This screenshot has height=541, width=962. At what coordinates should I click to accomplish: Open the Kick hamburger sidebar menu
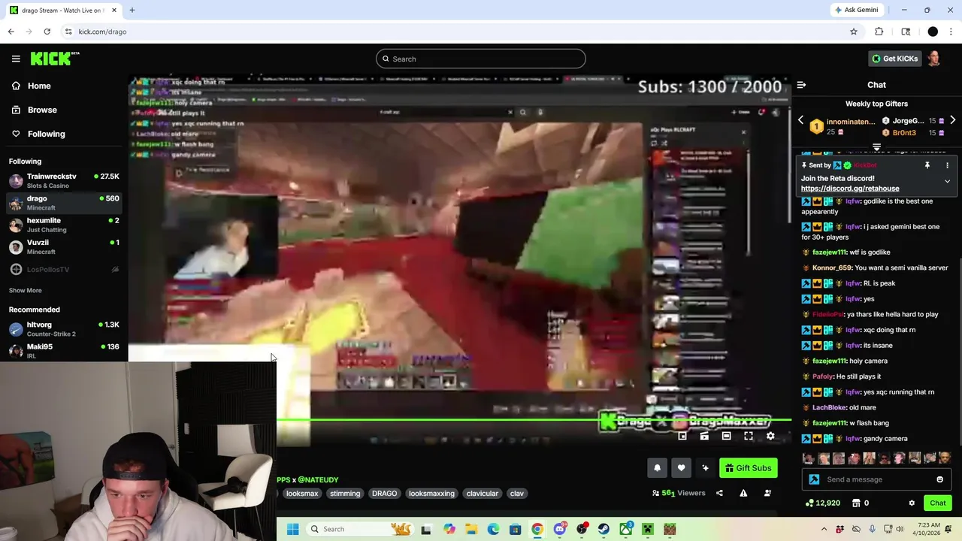[x=16, y=59]
